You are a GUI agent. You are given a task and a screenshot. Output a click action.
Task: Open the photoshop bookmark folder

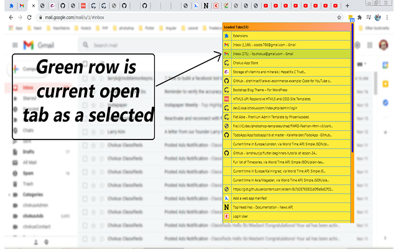[x=123, y=28]
